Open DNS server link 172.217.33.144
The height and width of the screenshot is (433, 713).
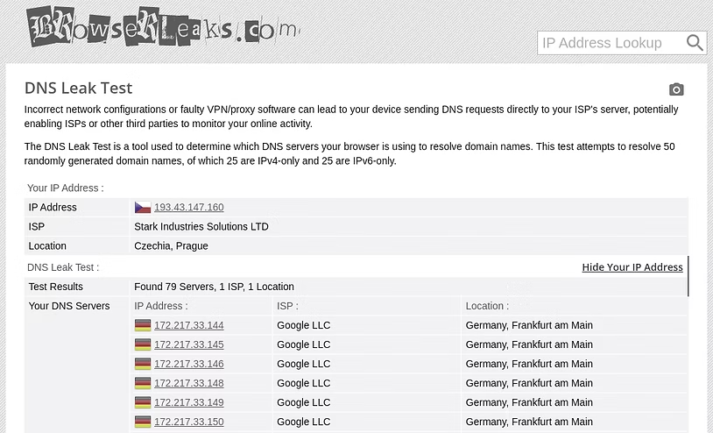188,325
